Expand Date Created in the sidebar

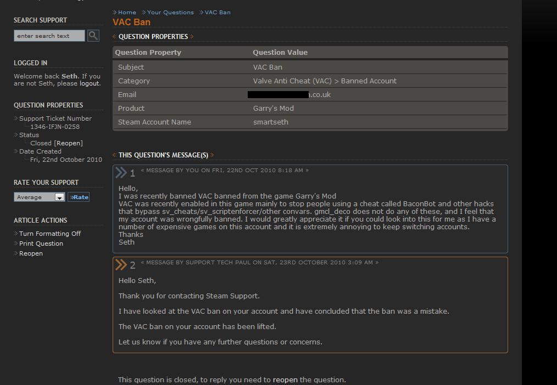click(42, 151)
